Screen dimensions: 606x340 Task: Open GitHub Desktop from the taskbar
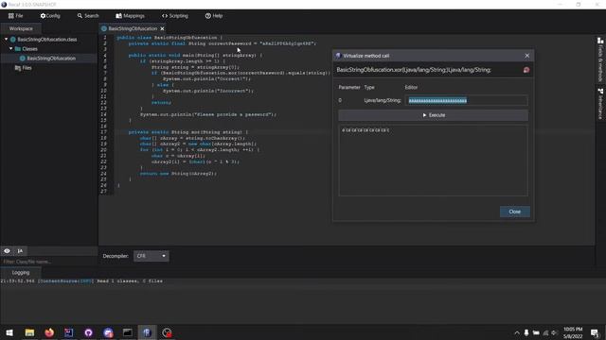[88, 332]
